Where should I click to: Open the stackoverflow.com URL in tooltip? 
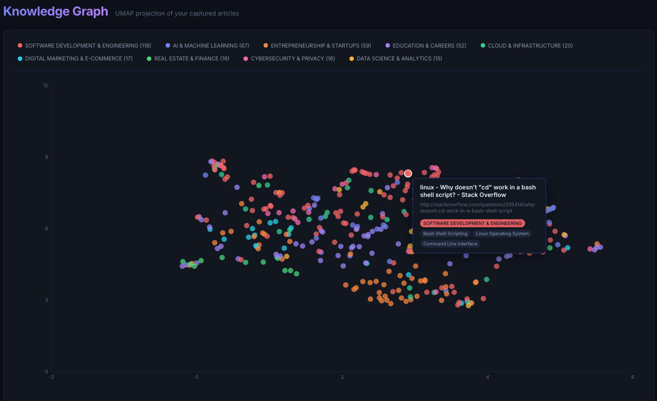point(478,208)
